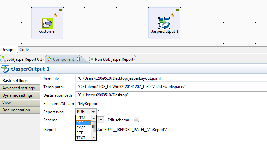Open the Job(jasperReport 0.1) tab
The height and width of the screenshot is (150, 267).
click(x=22, y=59)
